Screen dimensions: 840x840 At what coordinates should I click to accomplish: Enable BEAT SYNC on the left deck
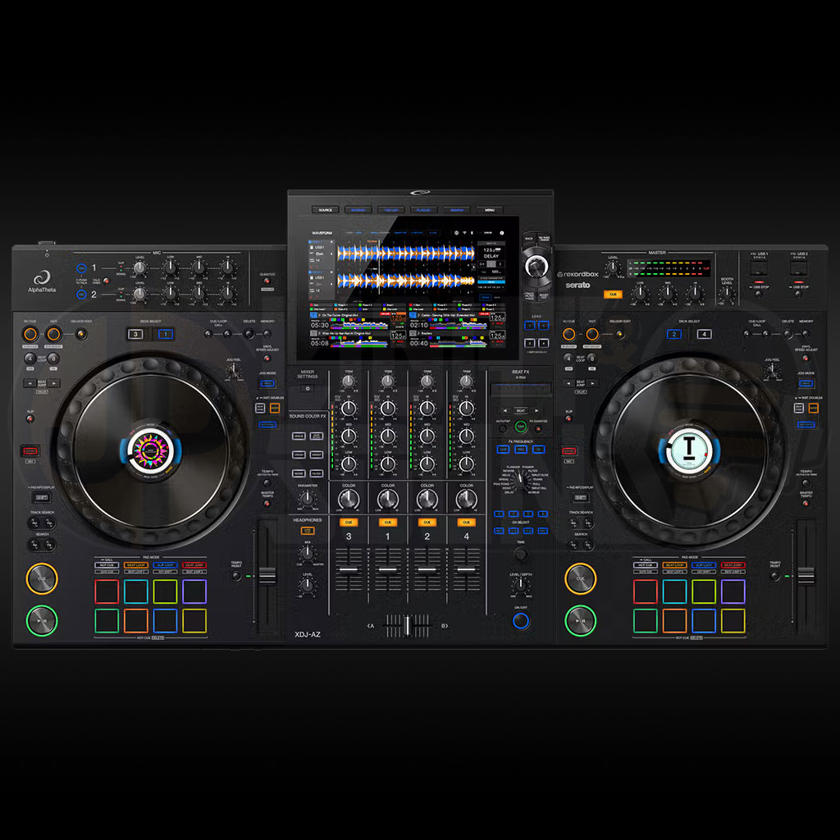(260, 409)
